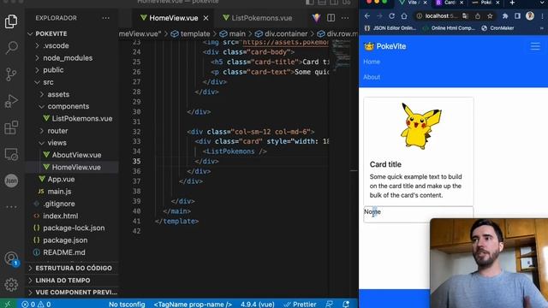Image resolution: width=548 pixels, height=308 pixels.
Task: Open the browser profile avatar
Action: click(530, 15)
